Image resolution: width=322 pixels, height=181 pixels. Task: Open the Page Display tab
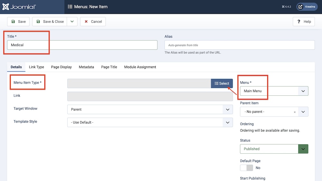(61, 67)
